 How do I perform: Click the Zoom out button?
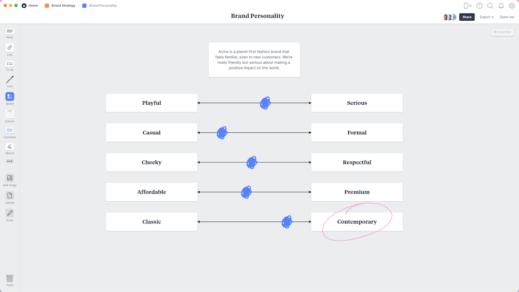click(x=507, y=17)
